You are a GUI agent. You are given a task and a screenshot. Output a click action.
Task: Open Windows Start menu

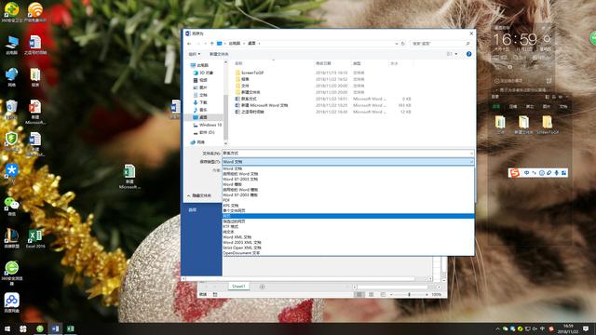(x=7, y=328)
